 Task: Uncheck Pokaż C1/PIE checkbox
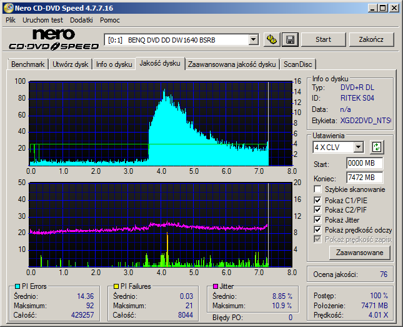click(317, 200)
